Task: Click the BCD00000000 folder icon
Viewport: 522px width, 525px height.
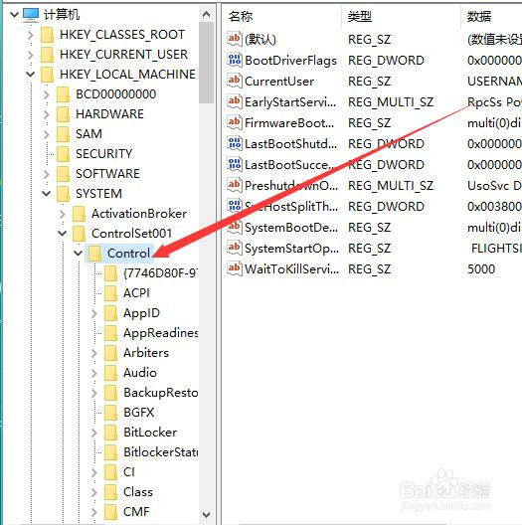Action: 63,94
